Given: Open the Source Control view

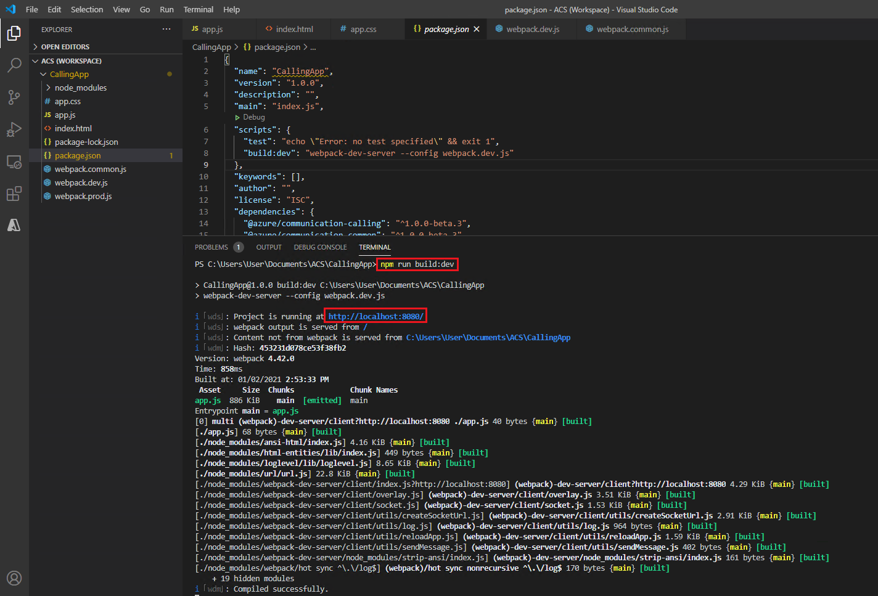Looking at the screenshot, I should click(14, 97).
